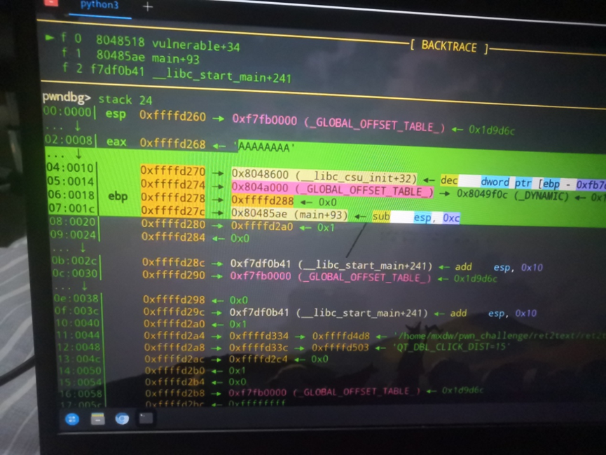Click the 'AAAAAAAA' string at eax
606x455 pixels.
click(x=267, y=147)
